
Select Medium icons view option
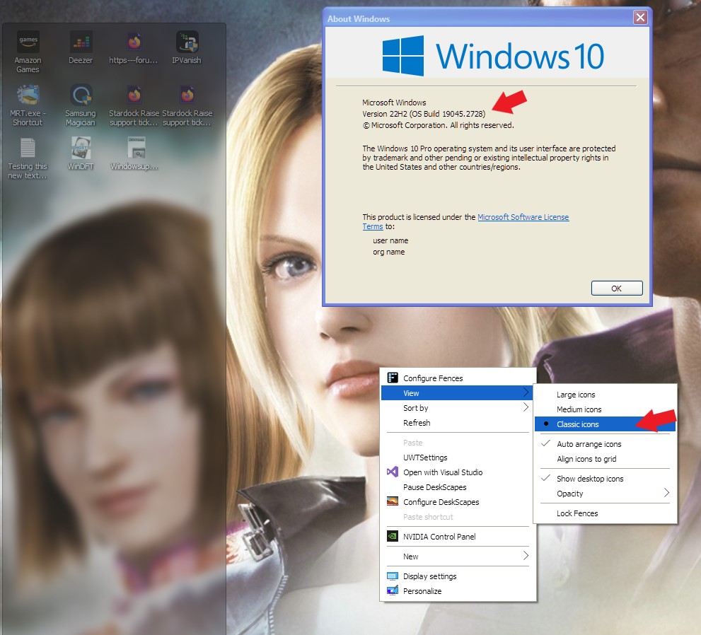(x=605, y=409)
